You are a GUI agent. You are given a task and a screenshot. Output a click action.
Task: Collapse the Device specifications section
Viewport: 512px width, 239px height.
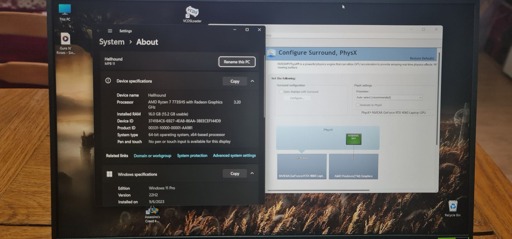[252, 81]
